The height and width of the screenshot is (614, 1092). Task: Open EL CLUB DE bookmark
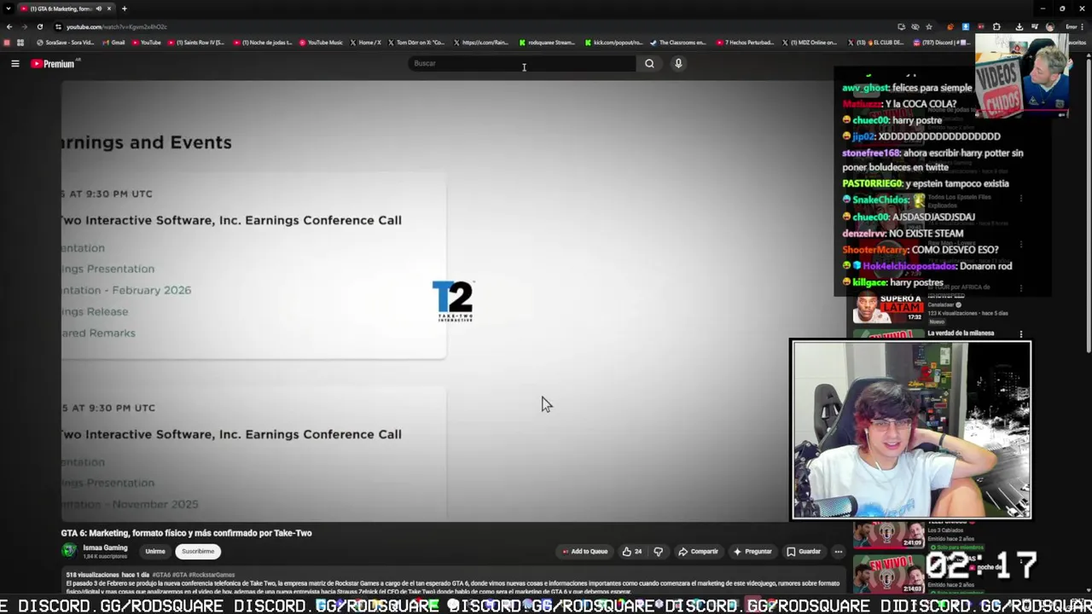pyautogui.click(x=875, y=43)
